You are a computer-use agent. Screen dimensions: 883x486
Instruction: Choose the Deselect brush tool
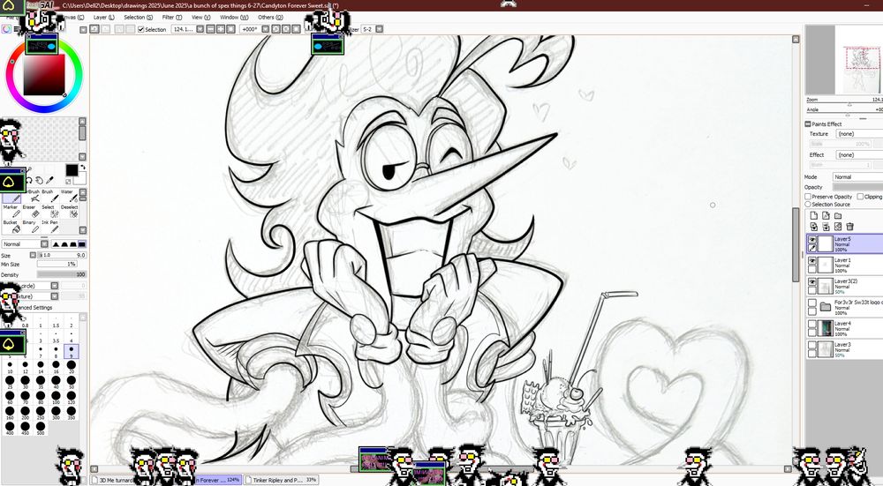tap(69, 211)
